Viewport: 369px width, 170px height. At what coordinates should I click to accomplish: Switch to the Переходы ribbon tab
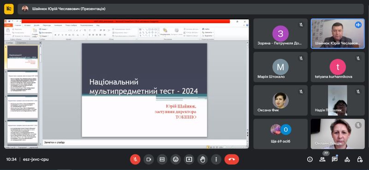[47, 25]
